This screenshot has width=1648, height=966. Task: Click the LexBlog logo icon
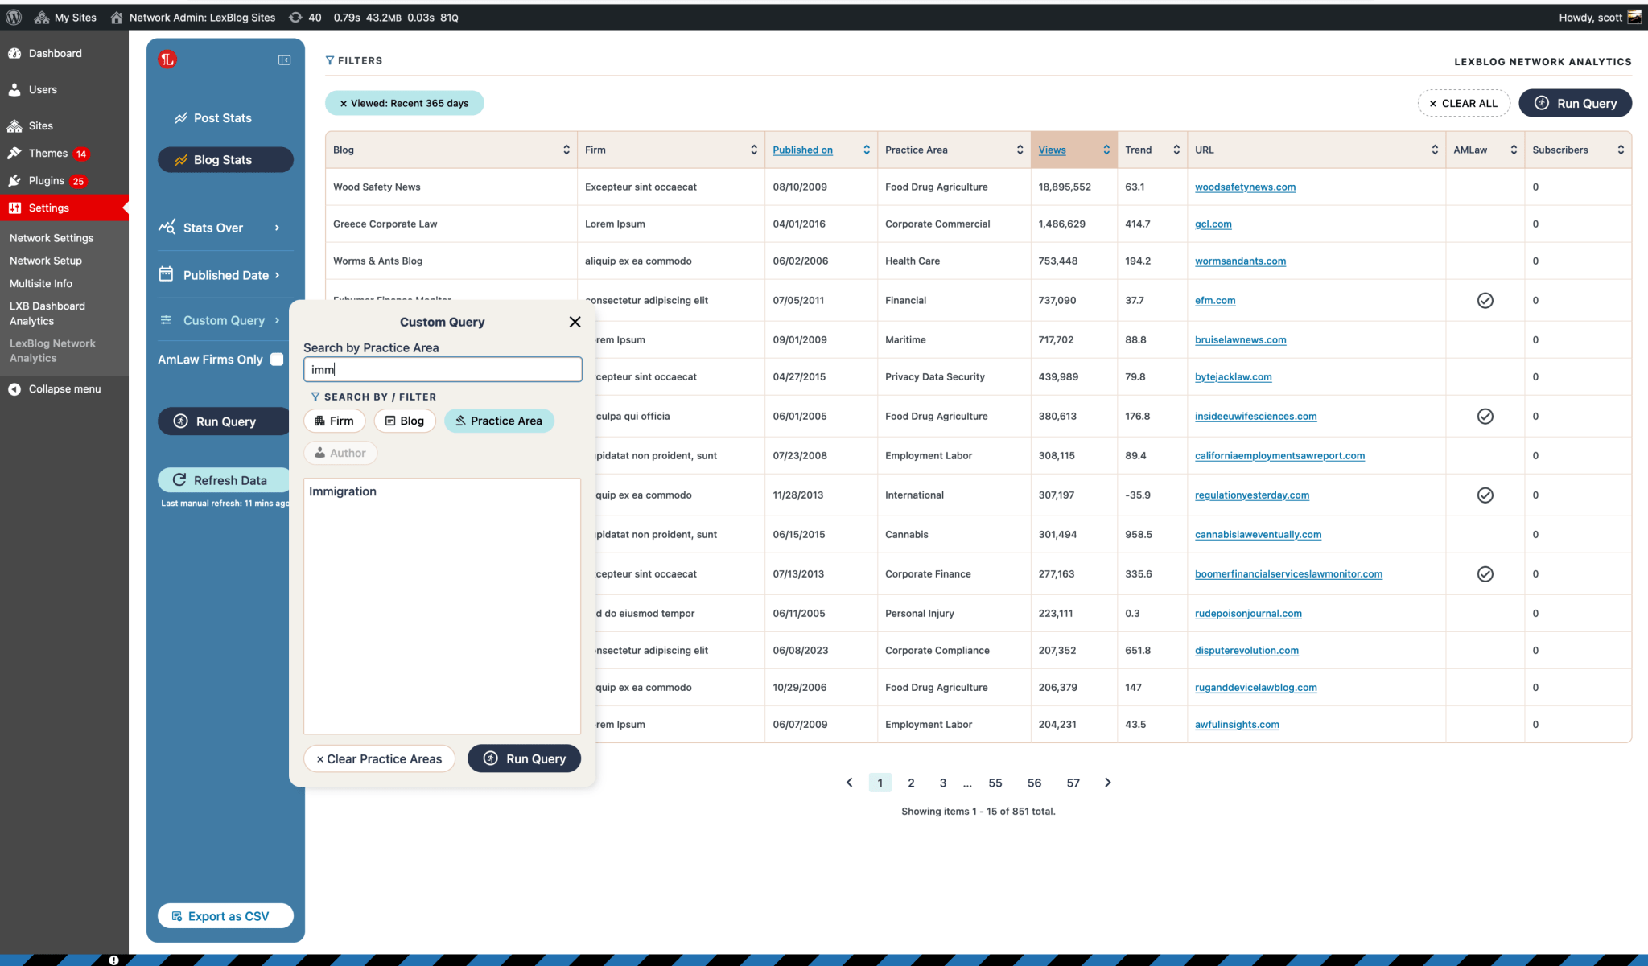(167, 59)
